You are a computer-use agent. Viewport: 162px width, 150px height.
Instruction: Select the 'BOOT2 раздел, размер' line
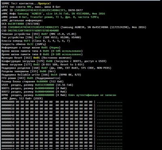pos(34,92)
